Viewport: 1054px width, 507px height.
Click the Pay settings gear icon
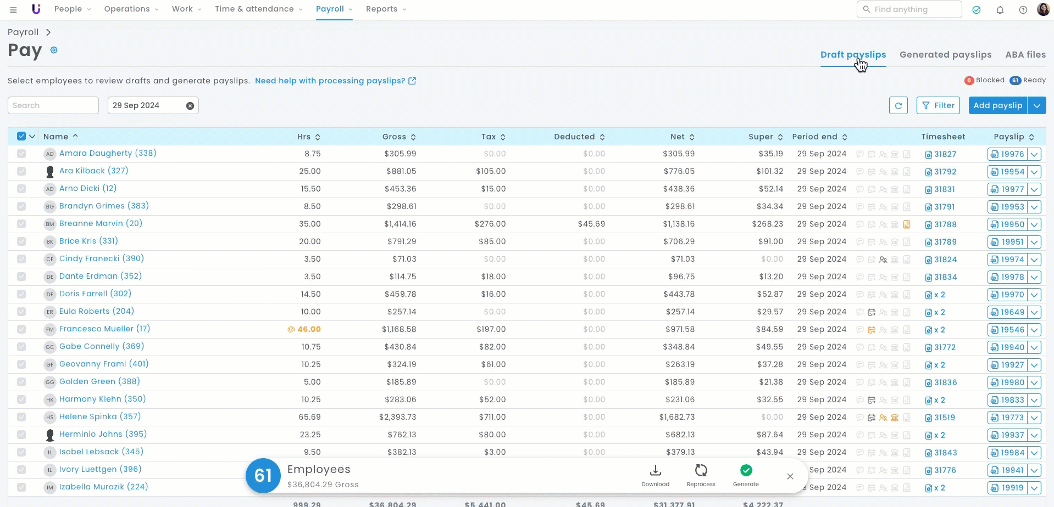[x=54, y=50]
